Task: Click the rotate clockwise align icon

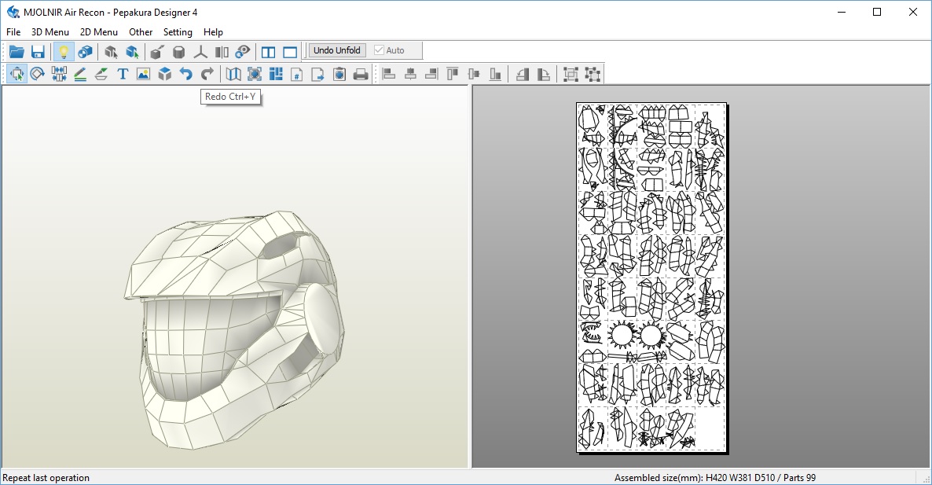Action: click(x=543, y=74)
